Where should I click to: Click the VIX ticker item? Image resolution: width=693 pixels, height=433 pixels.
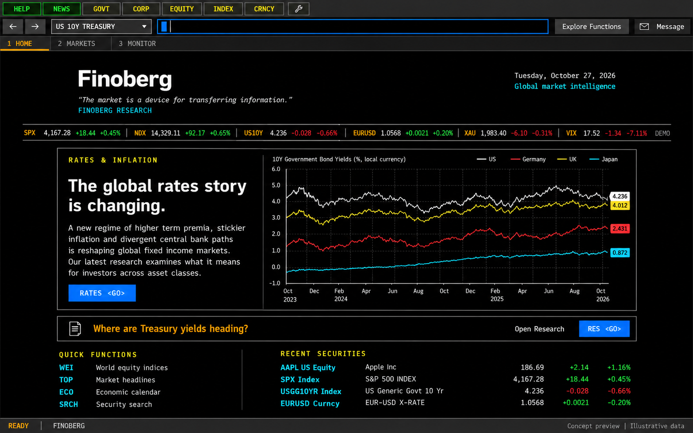(606, 133)
